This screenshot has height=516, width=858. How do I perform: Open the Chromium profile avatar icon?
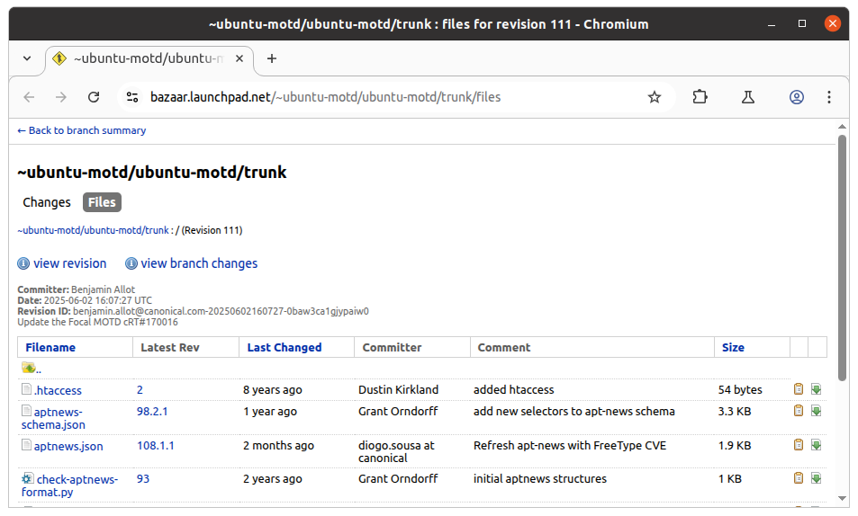[x=797, y=97]
